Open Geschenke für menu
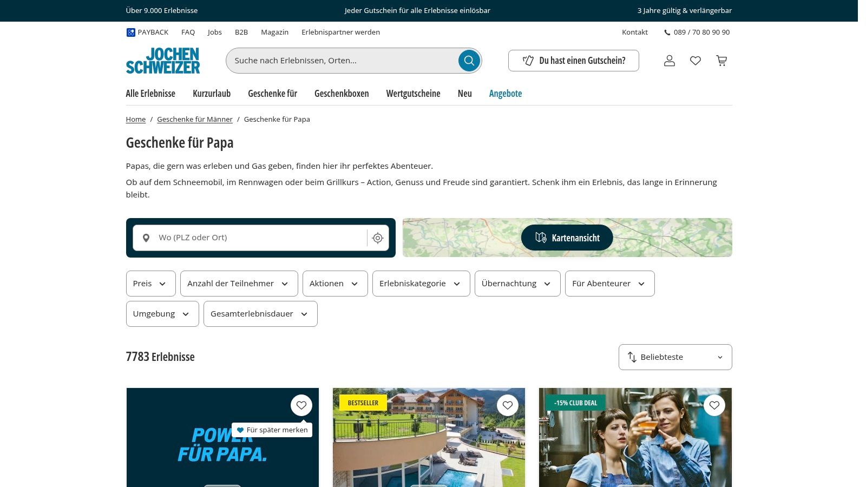The image size is (866, 487). pos(273,94)
